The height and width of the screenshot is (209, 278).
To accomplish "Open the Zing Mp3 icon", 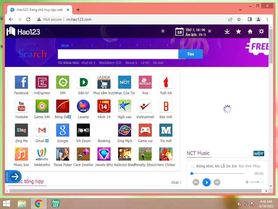I will (124, 130).
